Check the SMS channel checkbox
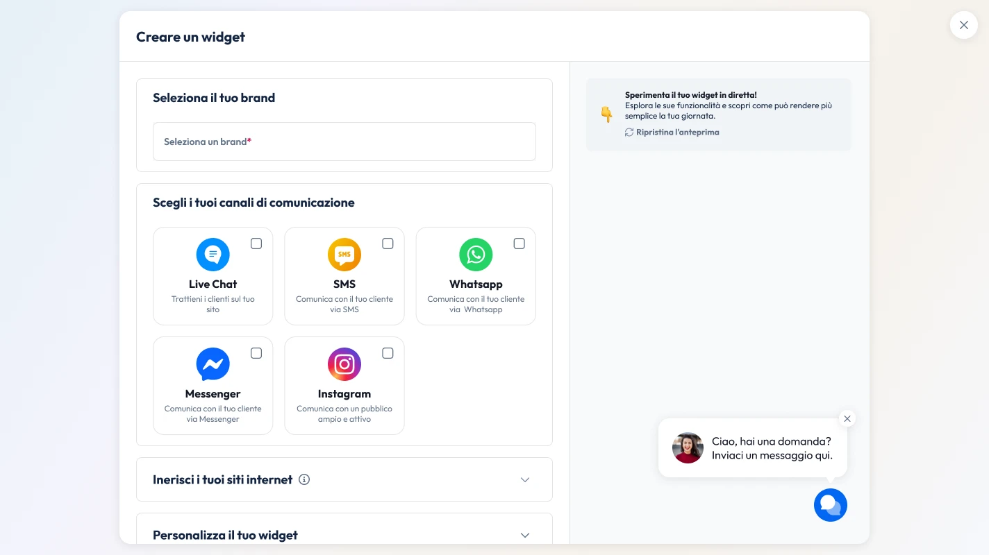This screenshot has height=555, width=989. coord(388,244)
